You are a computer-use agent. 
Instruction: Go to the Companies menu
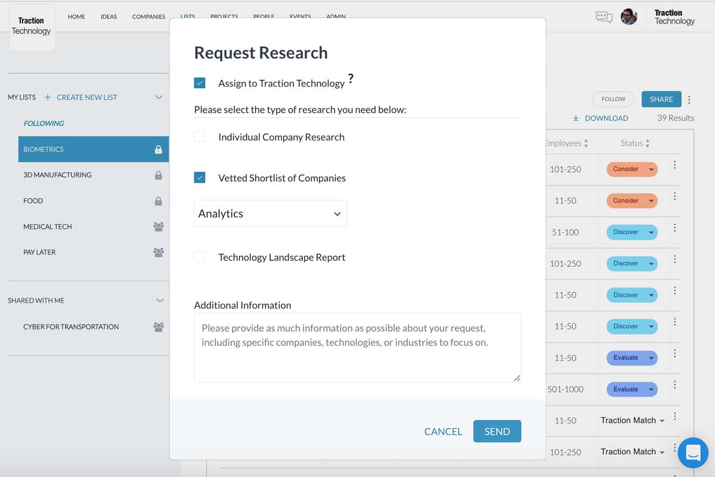point(148,17)
